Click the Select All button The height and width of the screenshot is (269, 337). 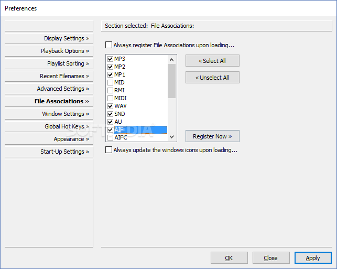212,61
